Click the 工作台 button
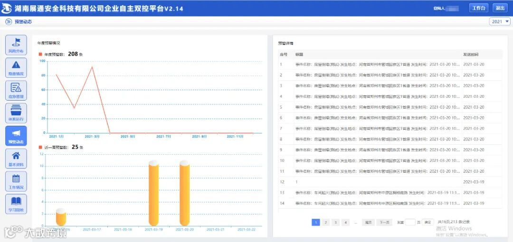Image resolution: width=513 pixels, height=242 pixels. pos(479,8)
